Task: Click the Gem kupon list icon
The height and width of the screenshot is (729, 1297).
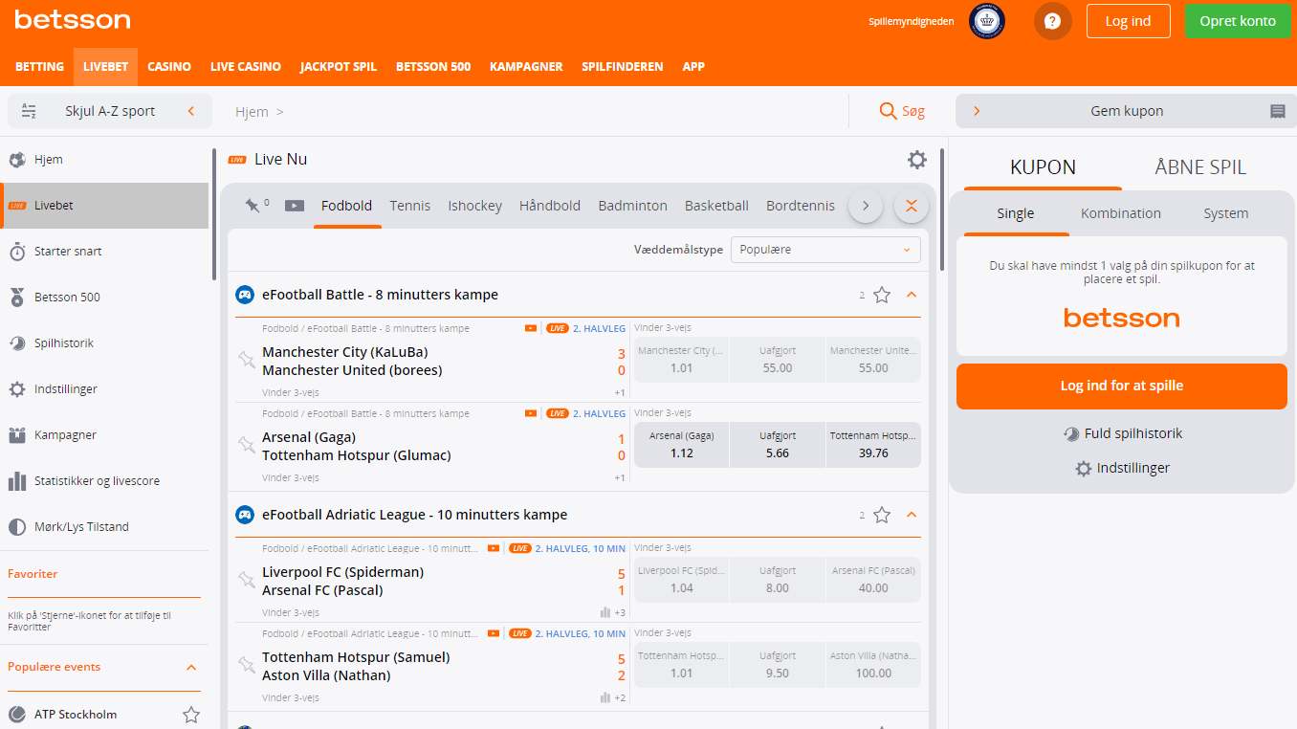Action: click(1277, 111)
